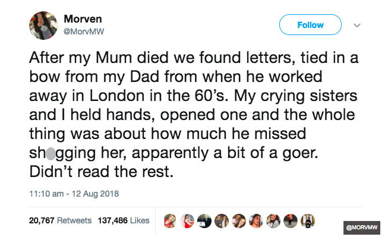Expand the tweet options chevron menu
Screen dimensions: 391x240
point(357,26)
